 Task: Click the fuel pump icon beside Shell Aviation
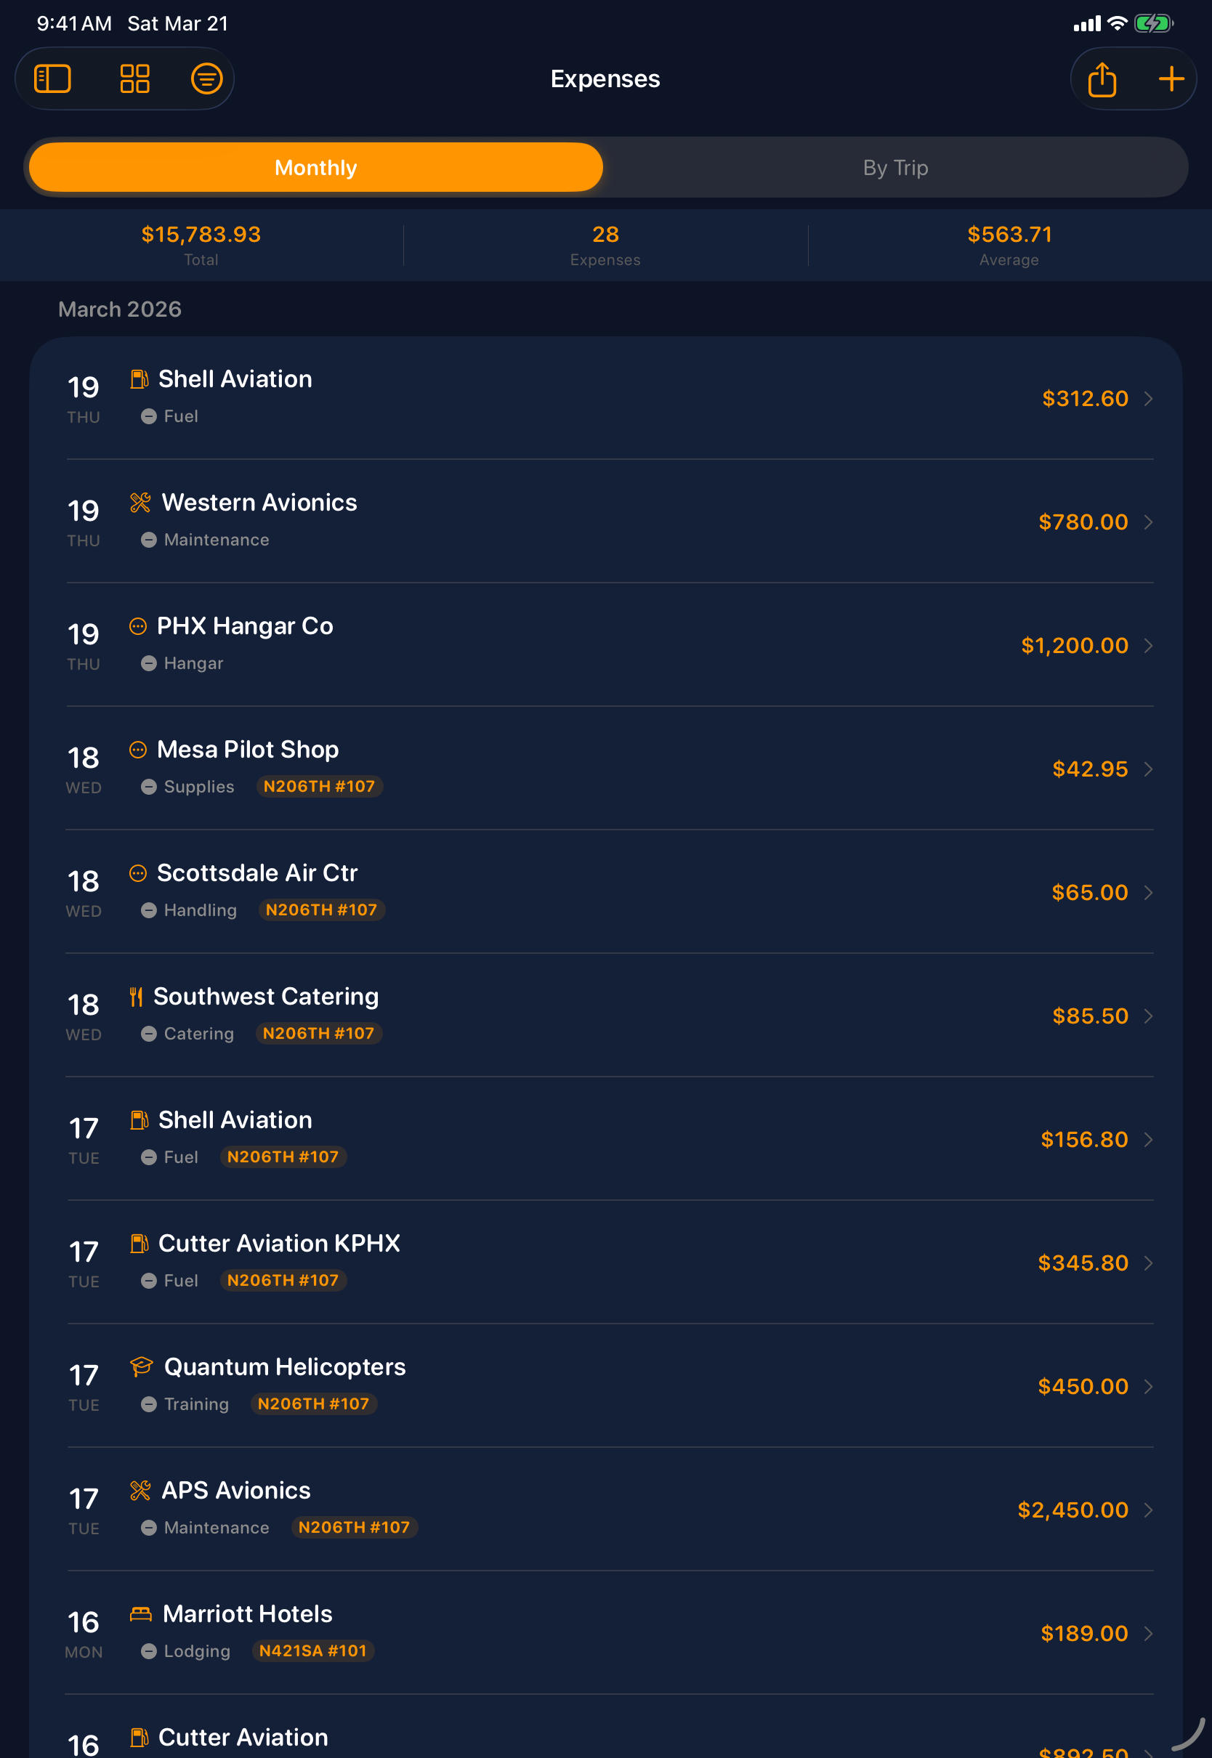140,378
